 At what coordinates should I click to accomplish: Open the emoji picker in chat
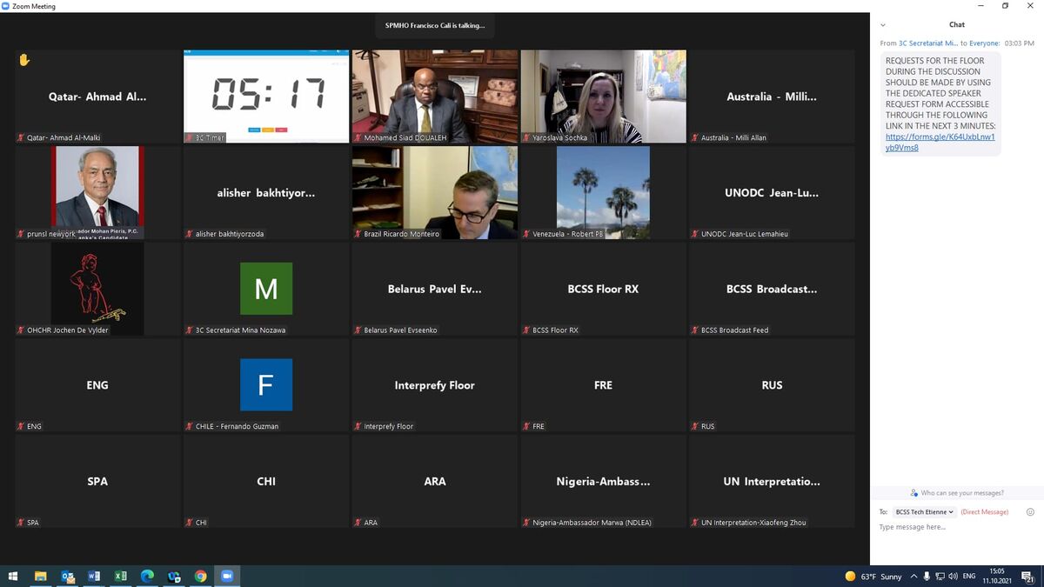pyautogui.click(x=1030, y=512)
